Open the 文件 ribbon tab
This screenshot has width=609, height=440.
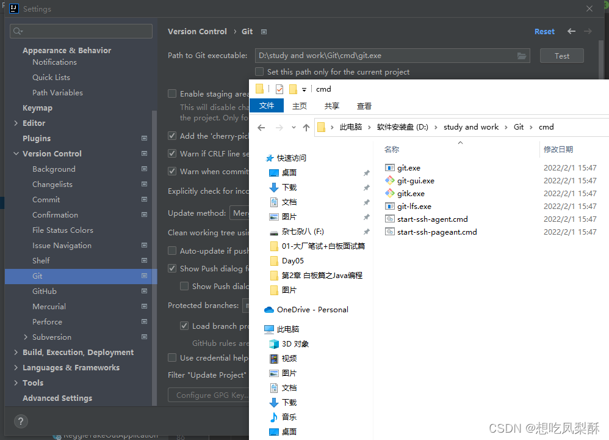(267, 106)
